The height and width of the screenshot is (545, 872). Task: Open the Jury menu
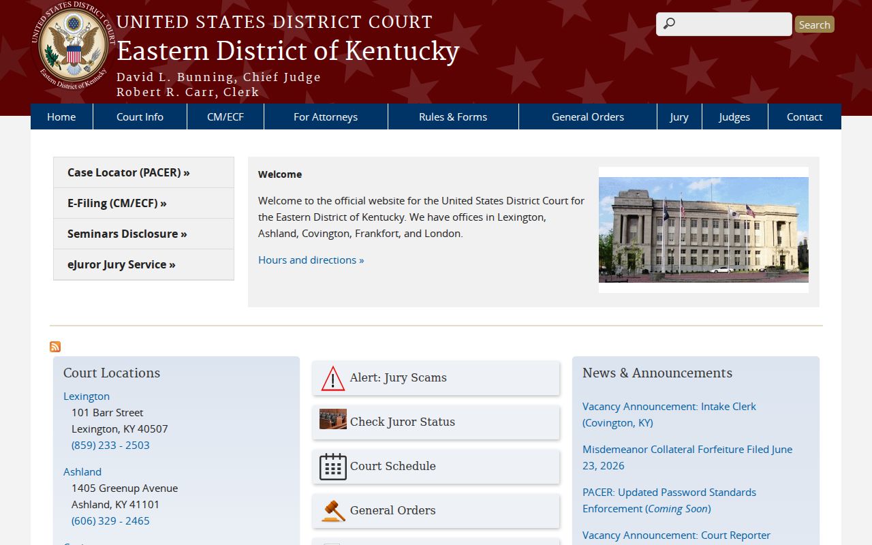pyautogui.click(x=679, y=116)
